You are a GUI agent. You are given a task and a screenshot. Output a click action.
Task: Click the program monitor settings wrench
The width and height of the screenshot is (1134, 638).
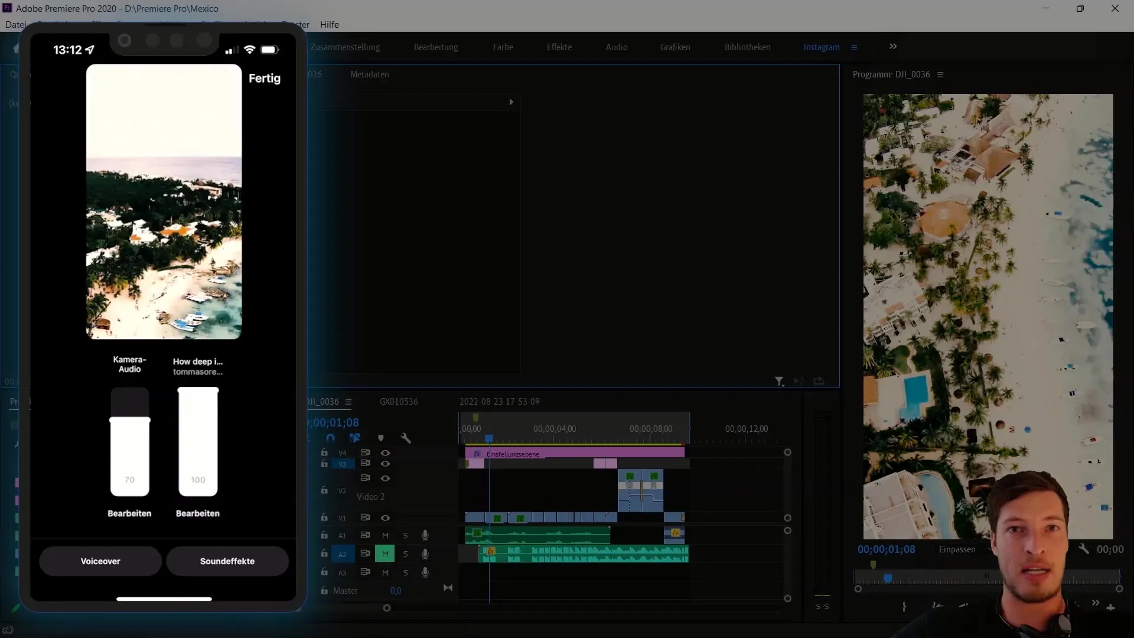point(1084,549)
